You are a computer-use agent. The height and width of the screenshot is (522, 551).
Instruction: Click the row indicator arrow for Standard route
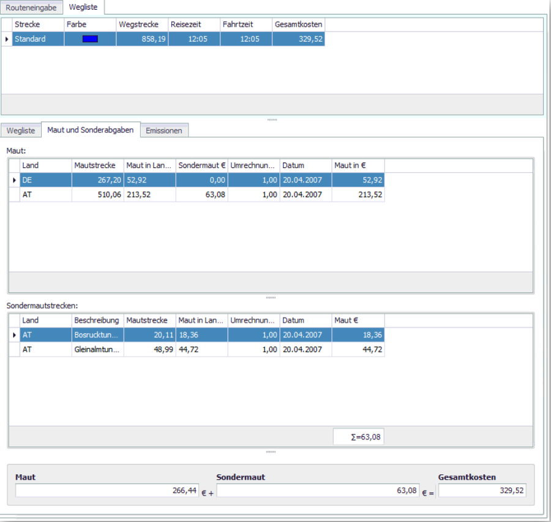(x=7, y=39)
